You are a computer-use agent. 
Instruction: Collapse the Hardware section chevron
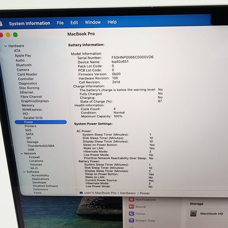(x=5, y=46)
